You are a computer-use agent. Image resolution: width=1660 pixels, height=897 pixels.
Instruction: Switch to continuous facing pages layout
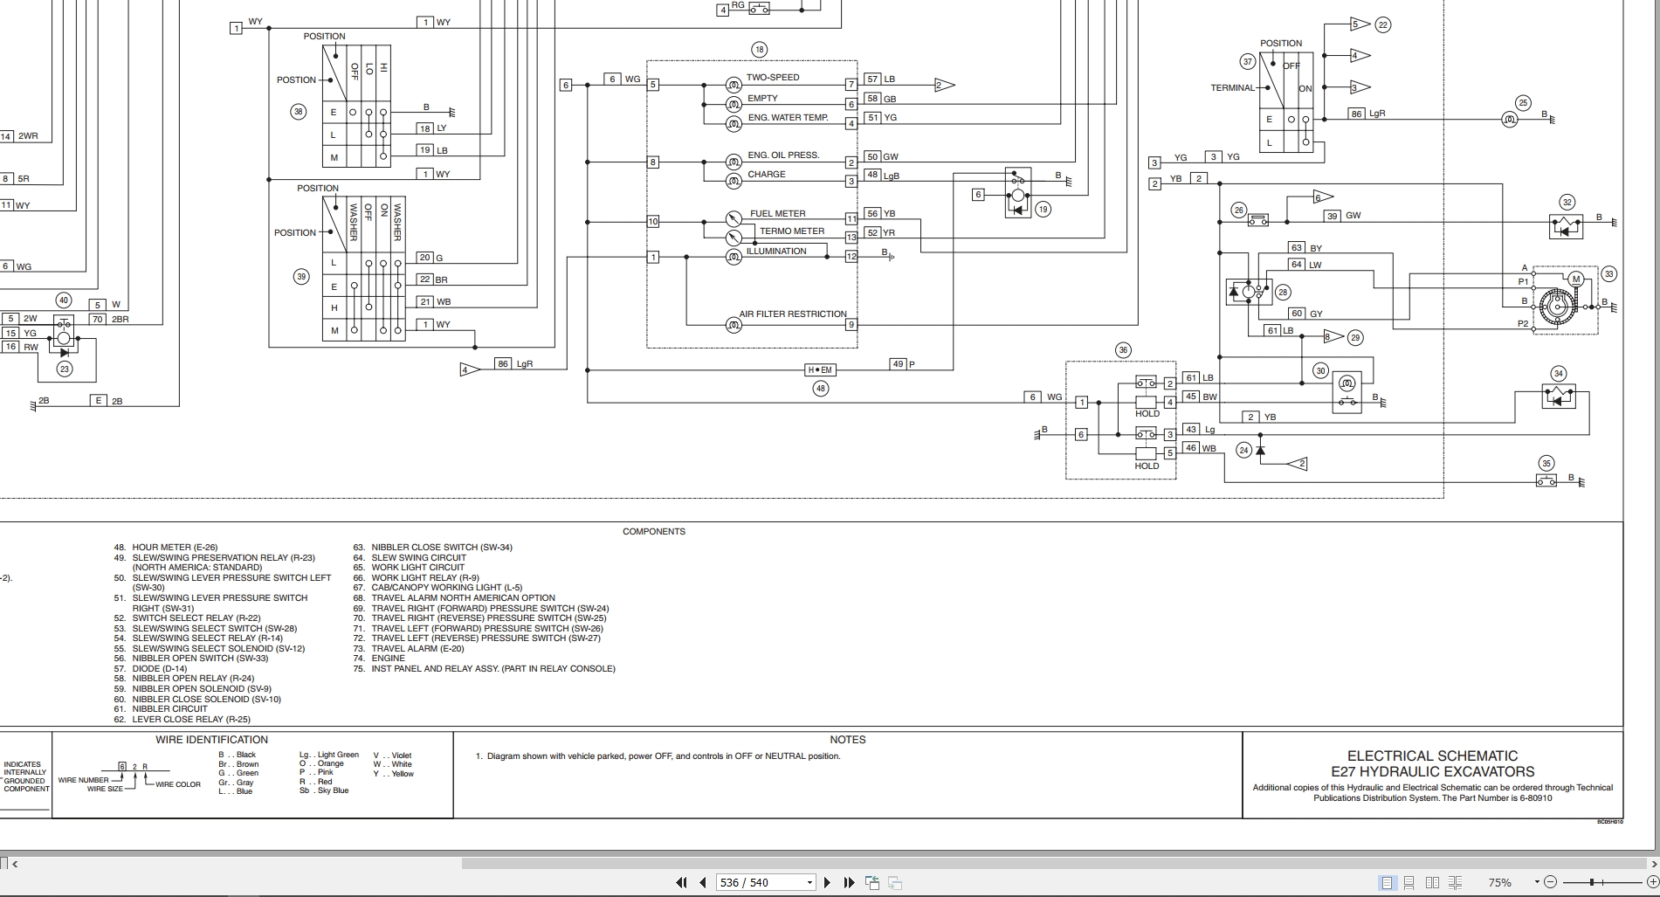pyautogui.click(x=1455, y=882)
